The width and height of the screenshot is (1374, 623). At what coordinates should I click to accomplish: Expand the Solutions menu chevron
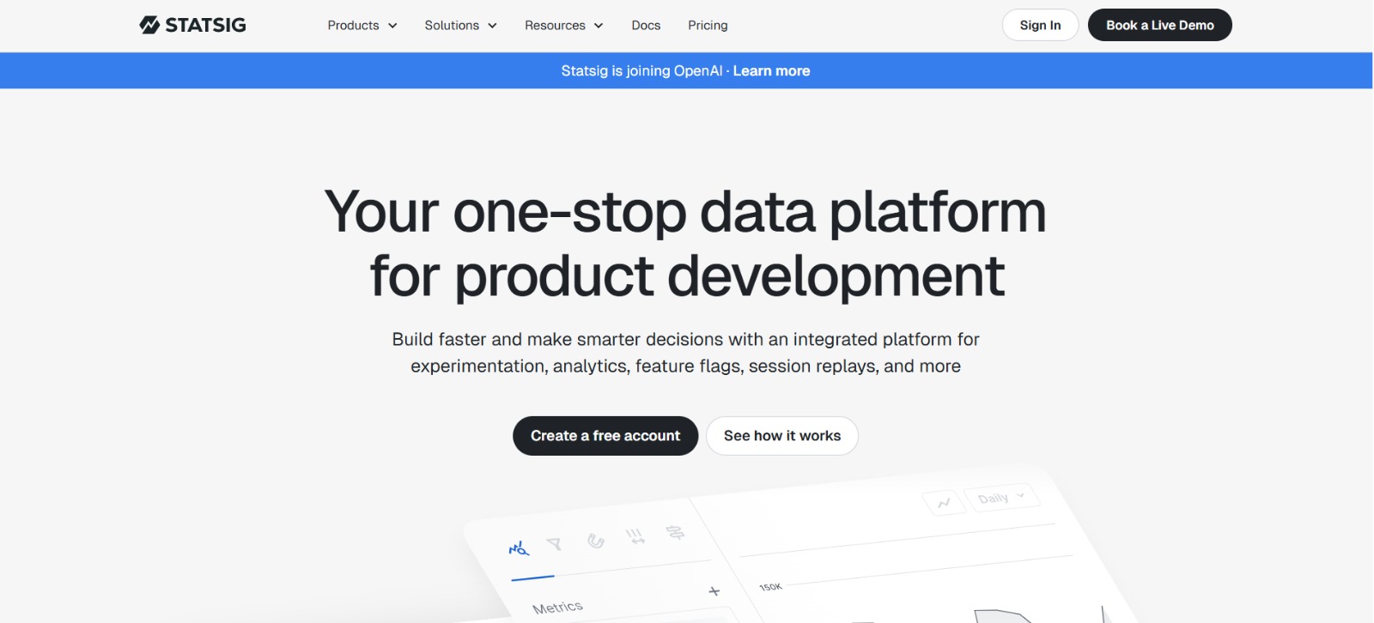tap(492, 26)
